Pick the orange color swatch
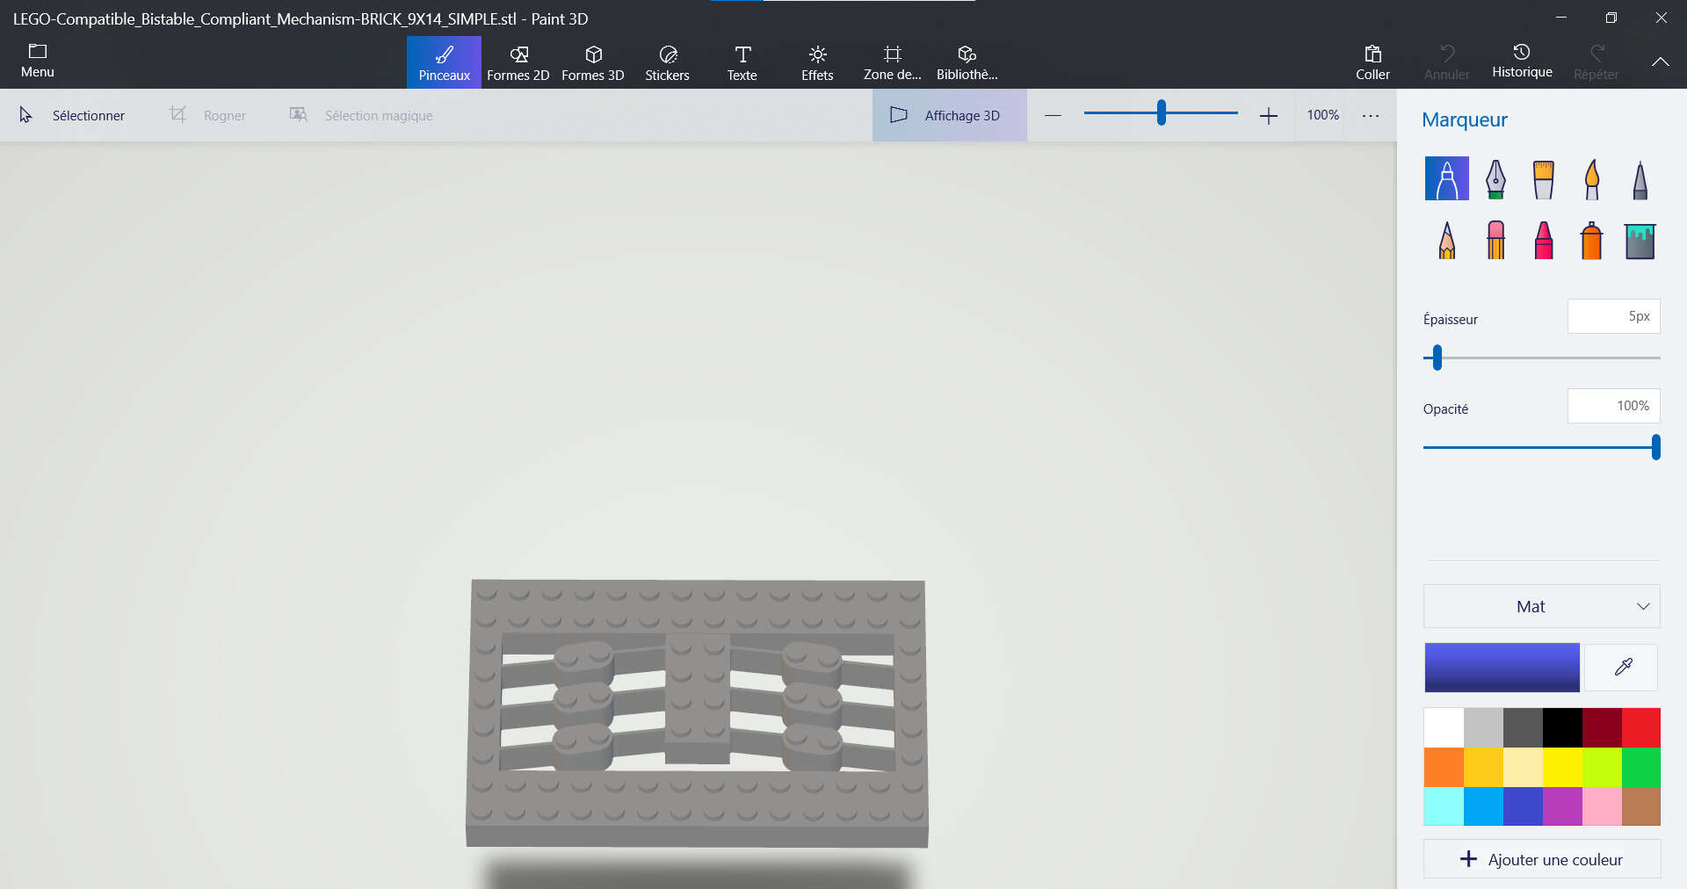1687x889 pixels. tap(1444, 767)
